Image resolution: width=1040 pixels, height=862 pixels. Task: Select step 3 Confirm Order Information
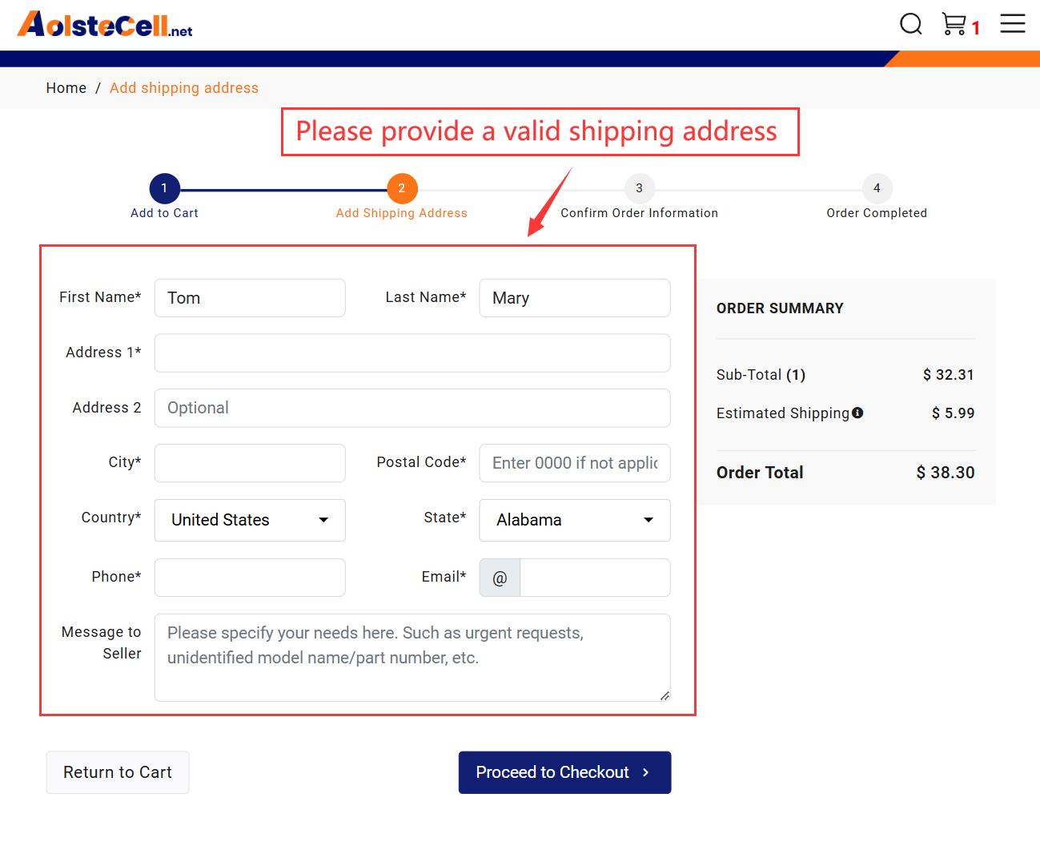tap(639, 189)
